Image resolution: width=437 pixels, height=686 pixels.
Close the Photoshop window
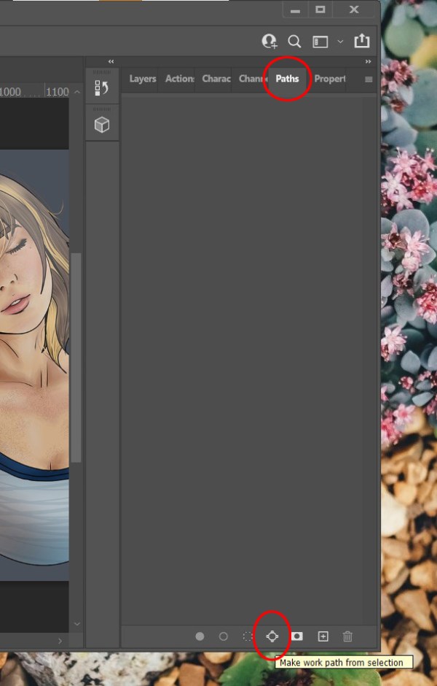tap(354, 9)
